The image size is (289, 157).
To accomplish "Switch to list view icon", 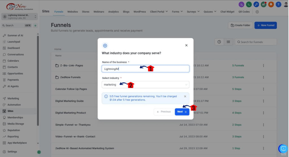I will (228, 42).
